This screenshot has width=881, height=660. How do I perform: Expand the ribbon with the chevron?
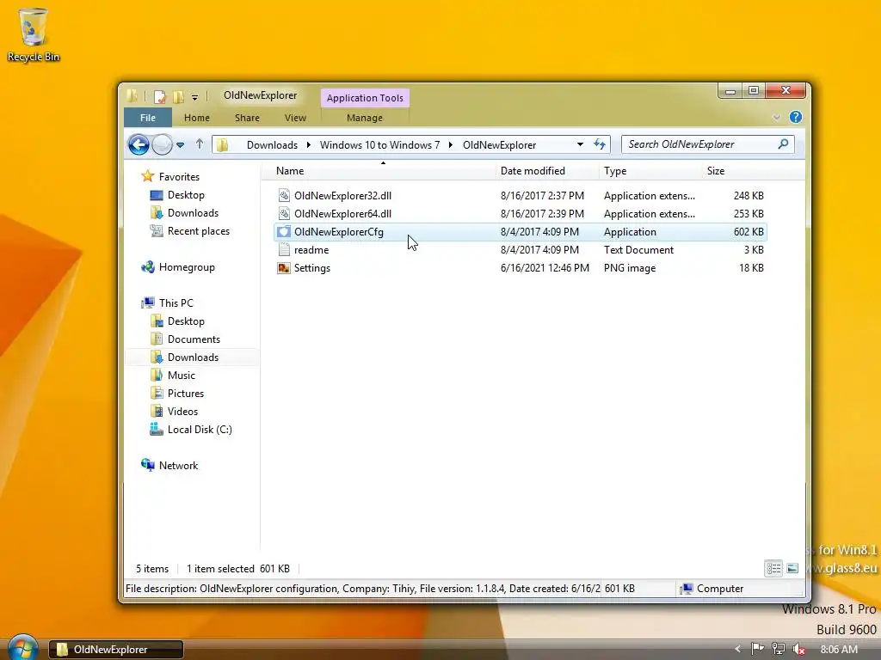click(777, 117)
